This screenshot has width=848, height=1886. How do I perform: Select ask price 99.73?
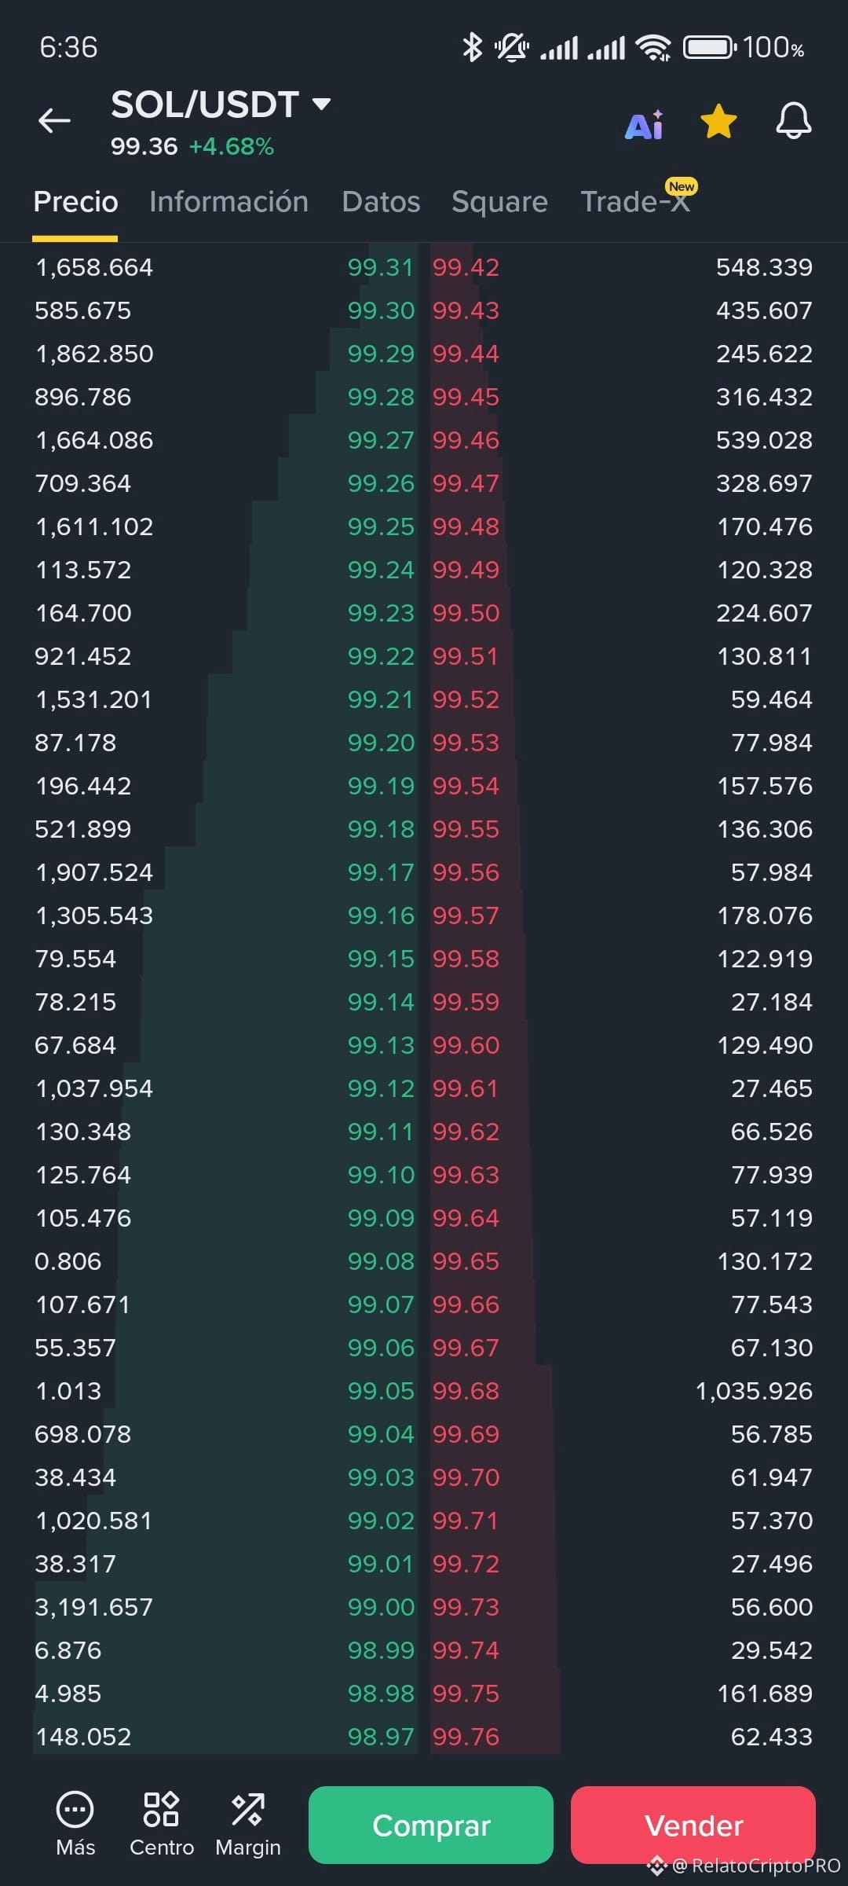click(466, 1607)
